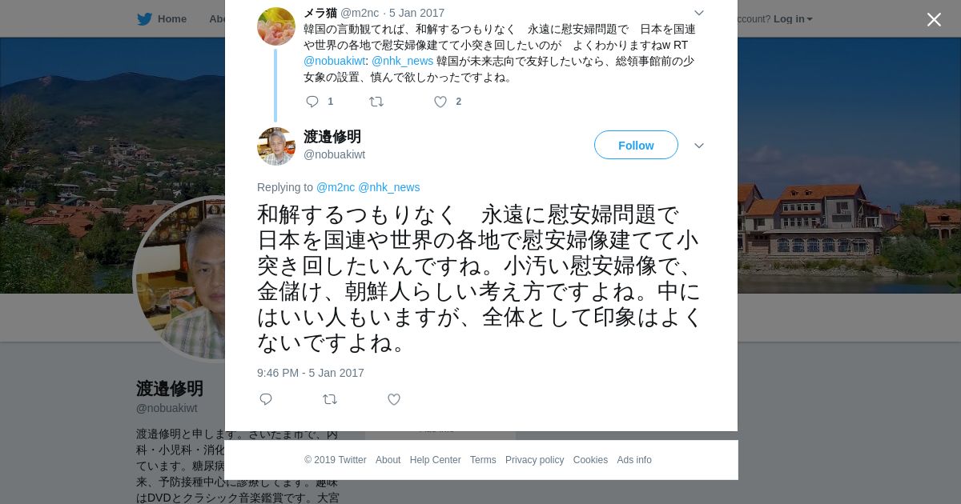Like メラ猫's tweet with heart icon
The height and width of the screenshot is (504, 961).
pos(440,102)
